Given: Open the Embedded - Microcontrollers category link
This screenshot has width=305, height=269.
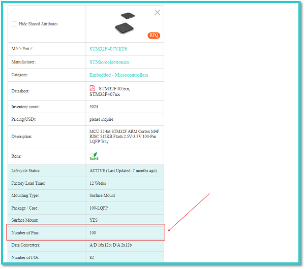Looking at the screenshot, I should coord(119,75).
